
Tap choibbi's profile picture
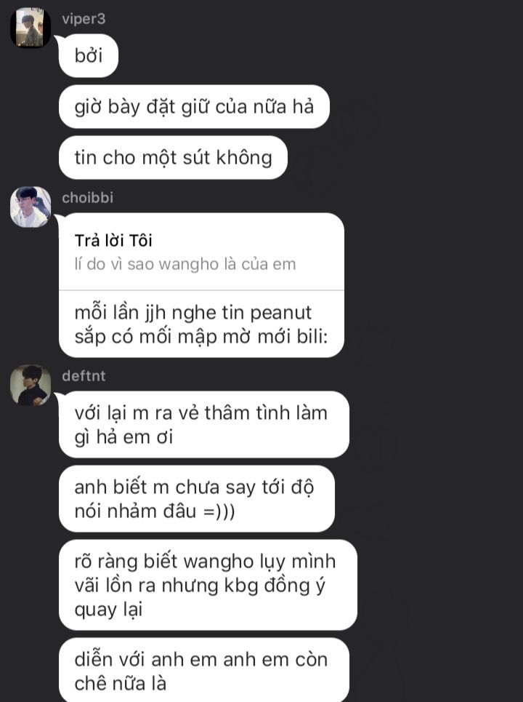pyautogui.click(x=31, y=207)
